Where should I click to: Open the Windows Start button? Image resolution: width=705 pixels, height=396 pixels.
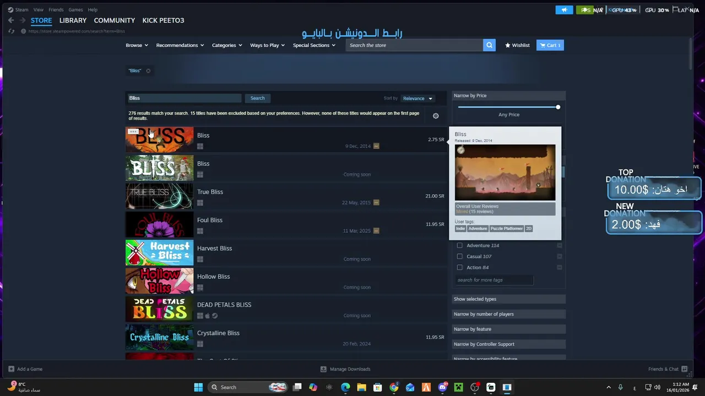tap(198, 387)
